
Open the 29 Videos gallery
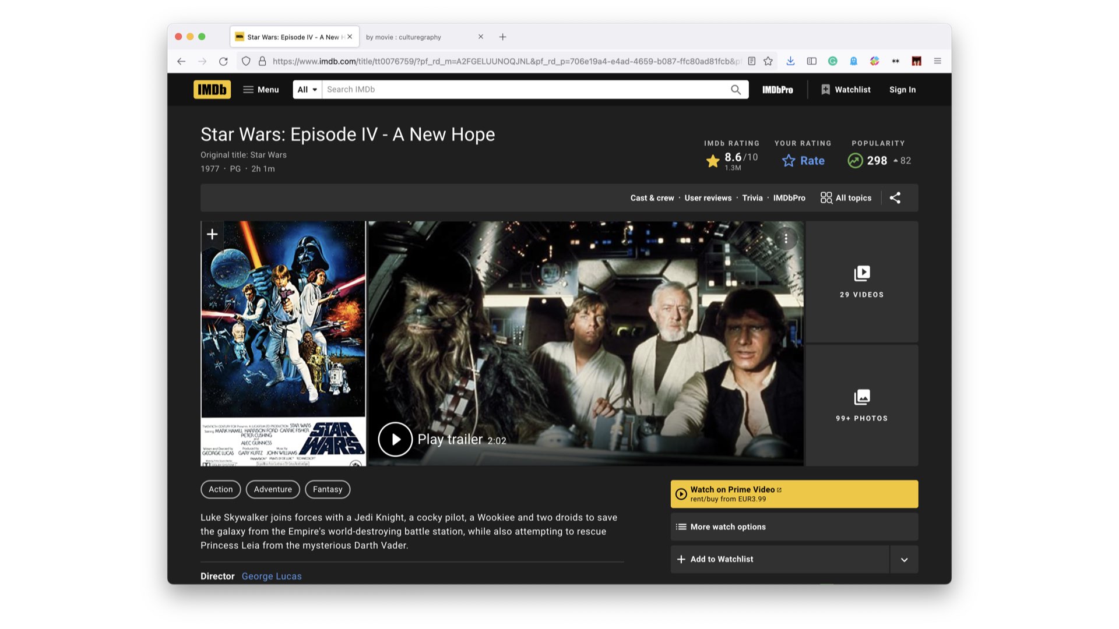pyautogui.click(x=861, y=282)
